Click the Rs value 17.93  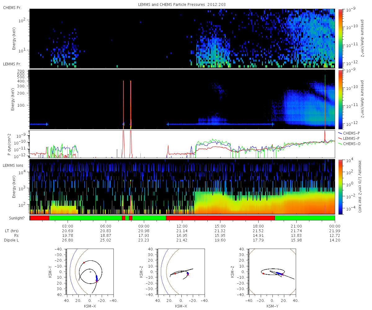coord(144,236)
